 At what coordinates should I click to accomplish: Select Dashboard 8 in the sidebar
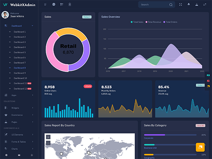pyautogui.click(x=19, y=68)
